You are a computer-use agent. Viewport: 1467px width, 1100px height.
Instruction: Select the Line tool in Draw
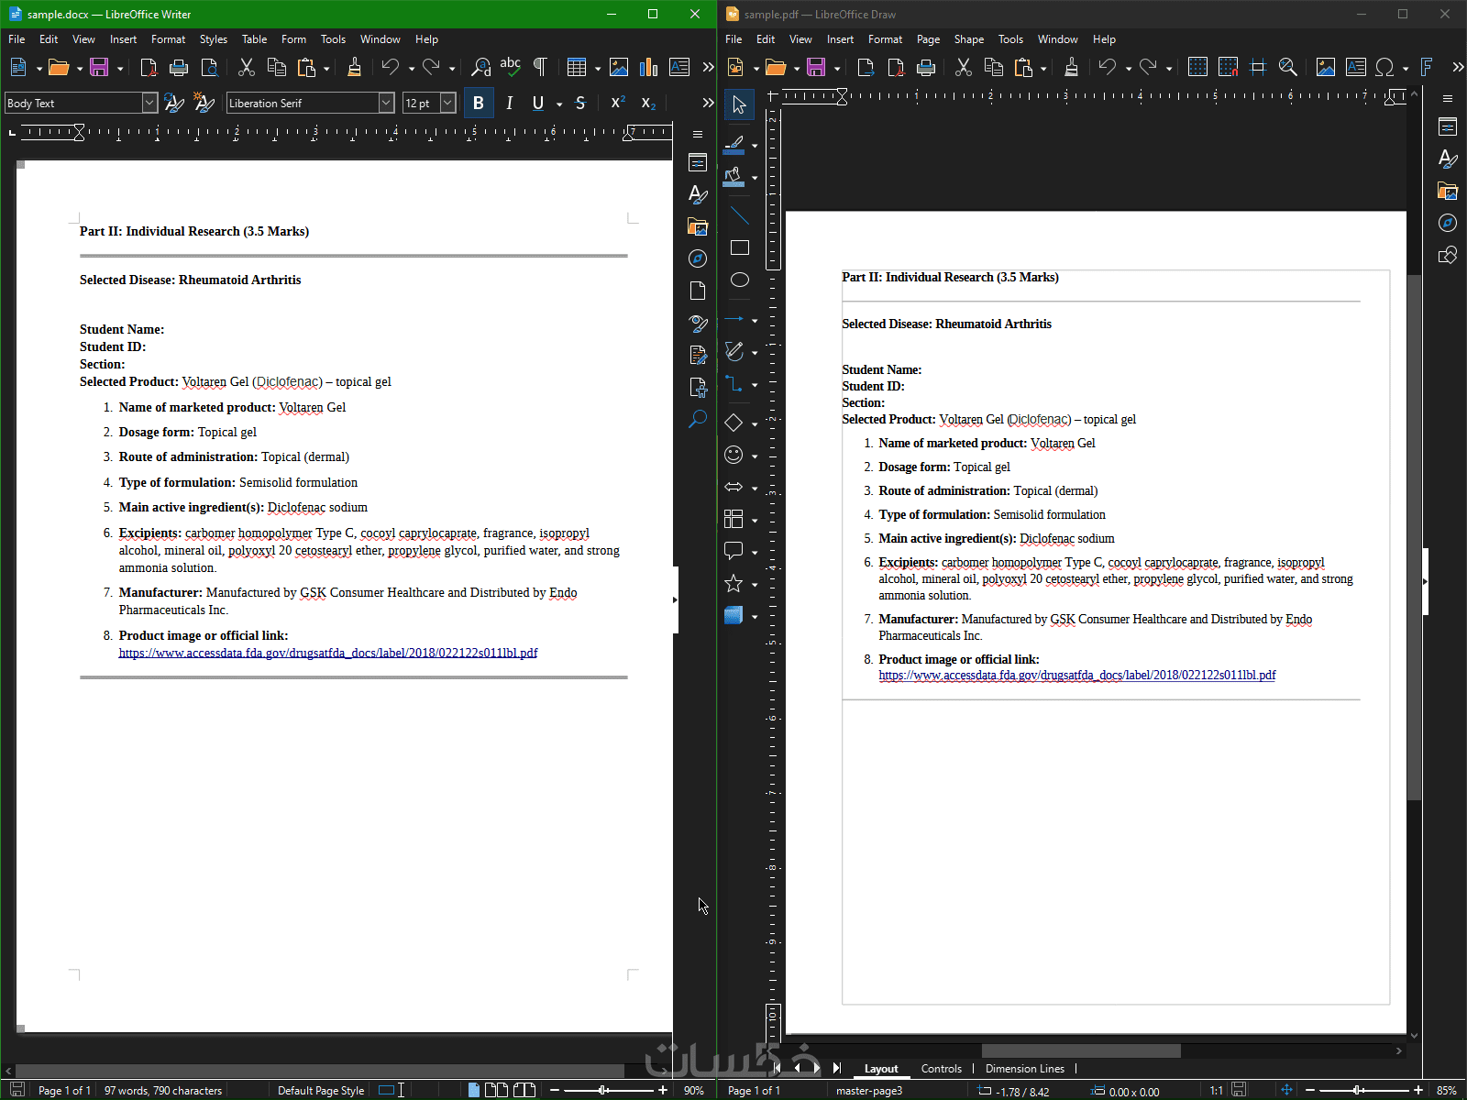(739, 216)
